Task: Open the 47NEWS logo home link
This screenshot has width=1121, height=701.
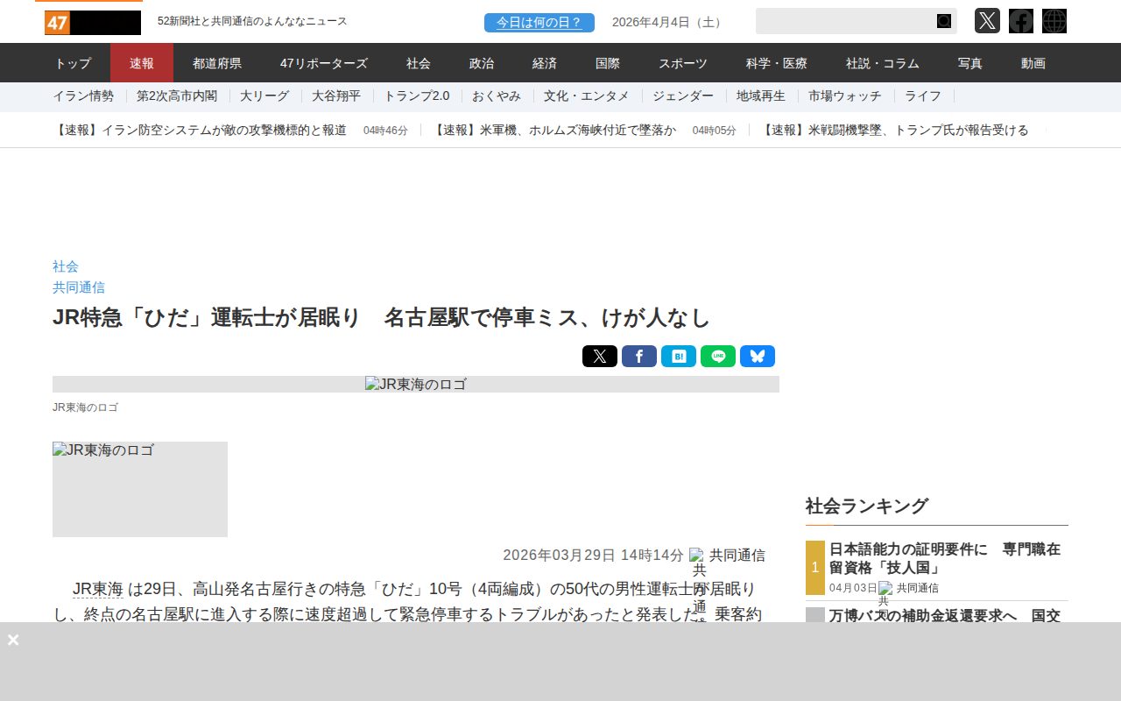Action: (93, 23)
